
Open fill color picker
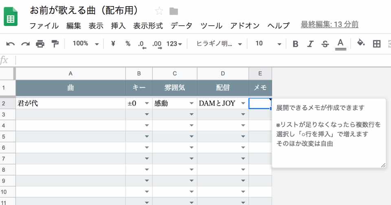point(361,43)
